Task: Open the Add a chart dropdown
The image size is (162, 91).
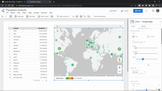Action: [x=44, y=16]
